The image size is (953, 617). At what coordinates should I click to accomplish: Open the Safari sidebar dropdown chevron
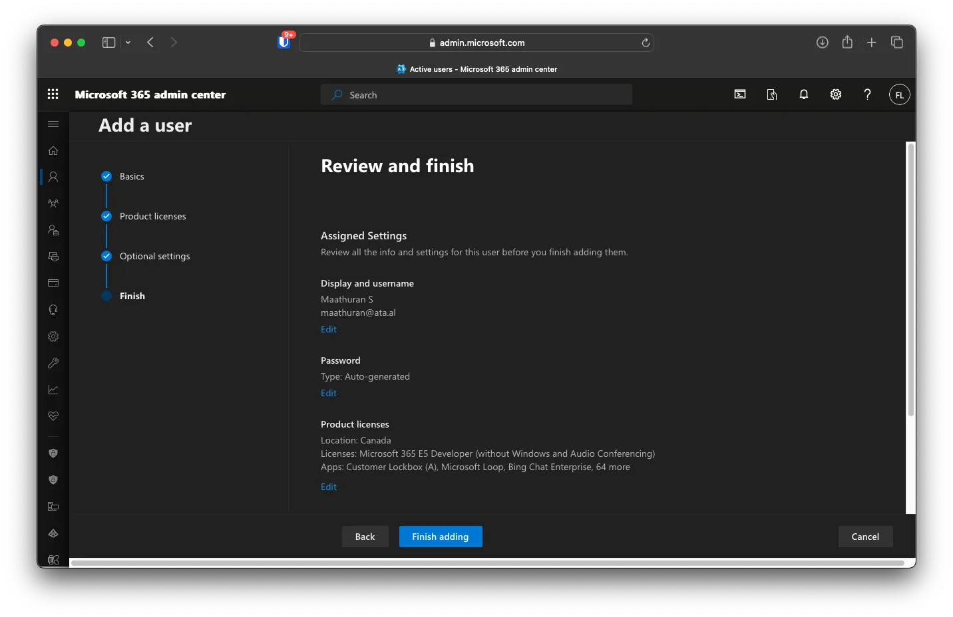click(128, 43)
